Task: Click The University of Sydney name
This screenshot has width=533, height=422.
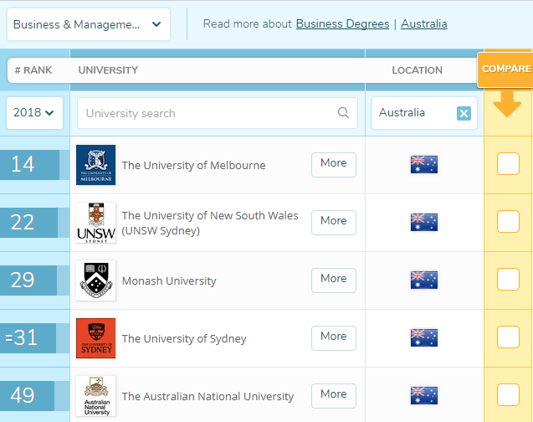Action: (184, 338)
